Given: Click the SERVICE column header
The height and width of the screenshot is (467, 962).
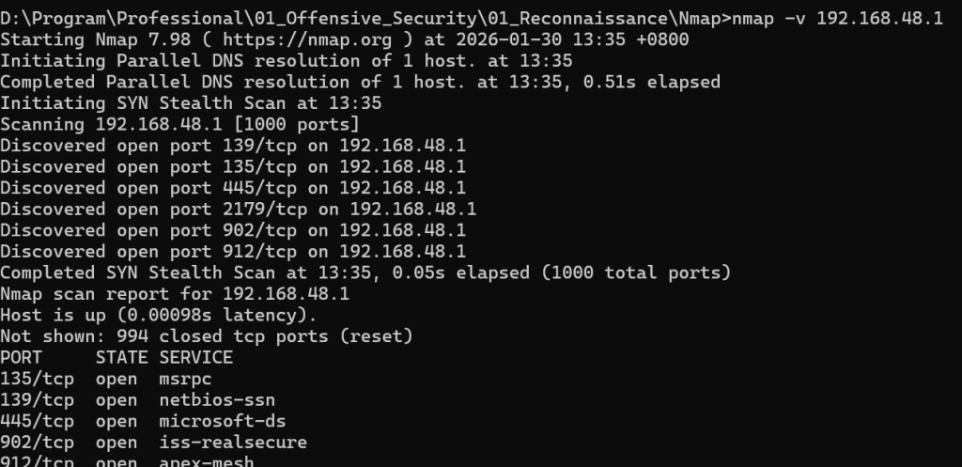Looking at the screenshot, I should [x=196, y=357].
